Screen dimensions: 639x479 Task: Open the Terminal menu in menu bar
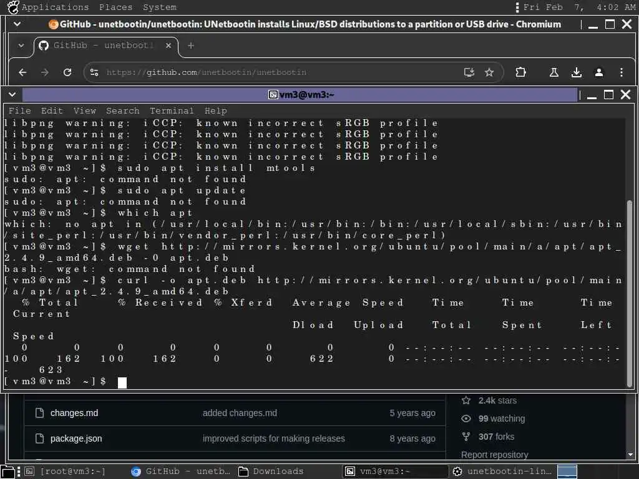(x=172, y=111)
